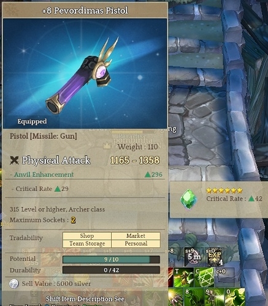The width and height of the screenshot is (268, 306).
Task: Click the s+9 quickslot item with 5m cooldown
Action: (x=194, y=257)
